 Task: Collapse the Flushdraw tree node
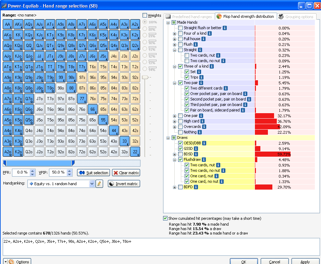click(174, 160)
